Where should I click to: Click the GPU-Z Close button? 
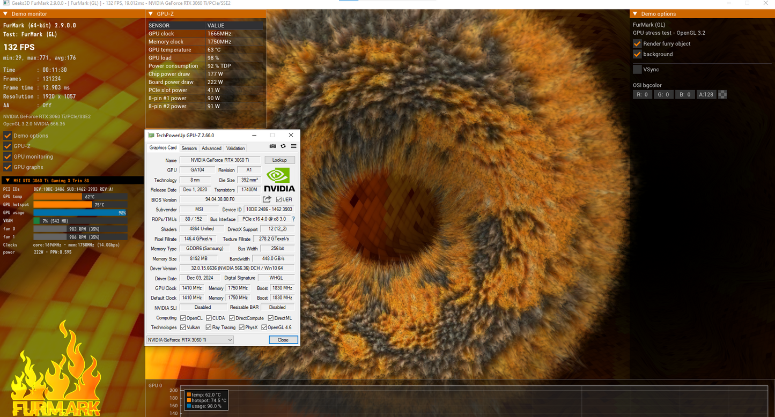point(283,340)
